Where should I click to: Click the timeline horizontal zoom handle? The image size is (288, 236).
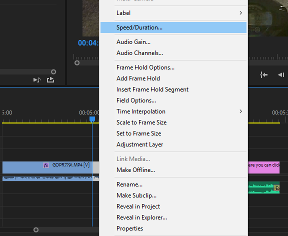pyautogui.click(x=36, y=230)
